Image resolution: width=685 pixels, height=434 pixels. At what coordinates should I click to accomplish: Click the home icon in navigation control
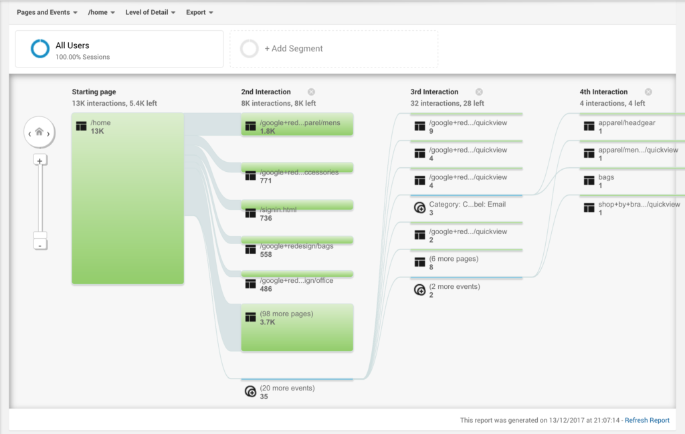(x=39, y=132)
